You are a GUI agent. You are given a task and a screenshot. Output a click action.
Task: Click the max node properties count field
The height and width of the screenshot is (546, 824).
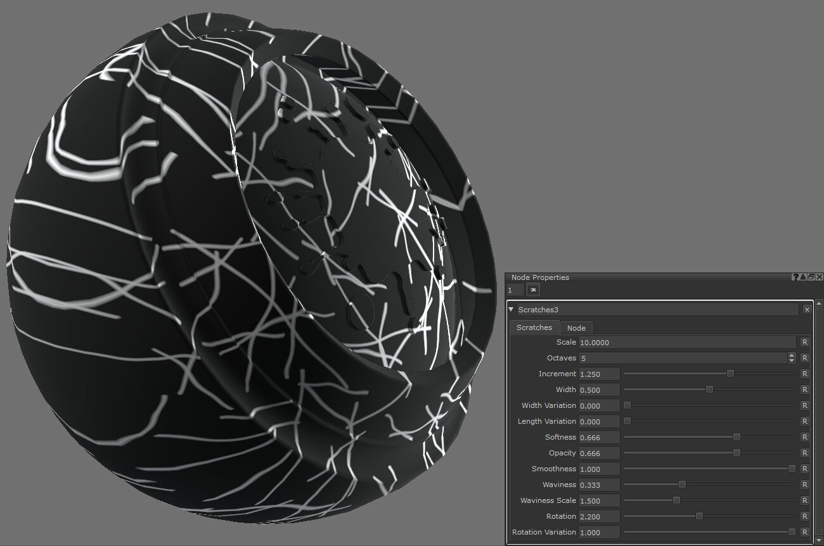click(x=515, y=290)
